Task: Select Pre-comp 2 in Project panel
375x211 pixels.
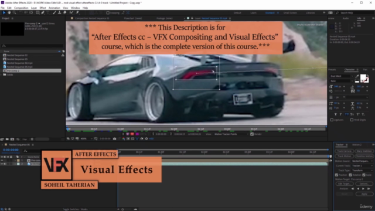Action: click(32, 71)
